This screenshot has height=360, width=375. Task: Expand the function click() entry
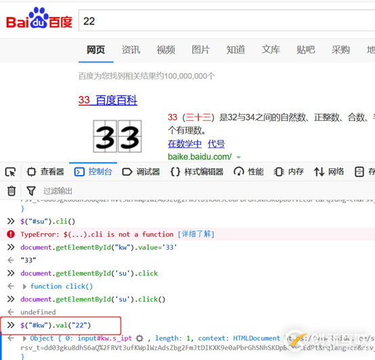pyautogui.click(x=24, y=287)
